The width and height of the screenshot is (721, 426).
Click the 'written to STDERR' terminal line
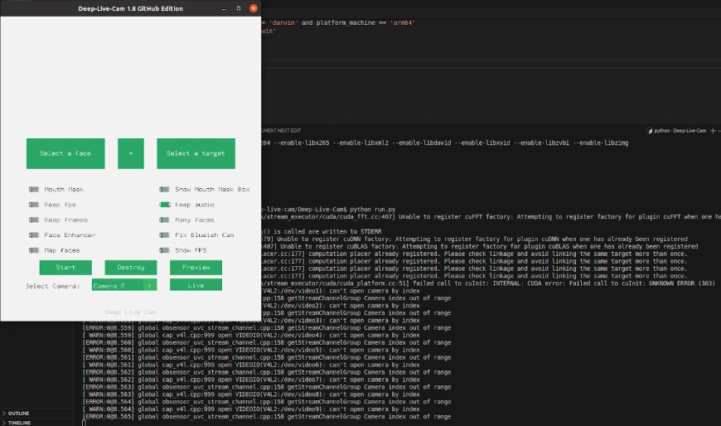click(x=322, y=231)
